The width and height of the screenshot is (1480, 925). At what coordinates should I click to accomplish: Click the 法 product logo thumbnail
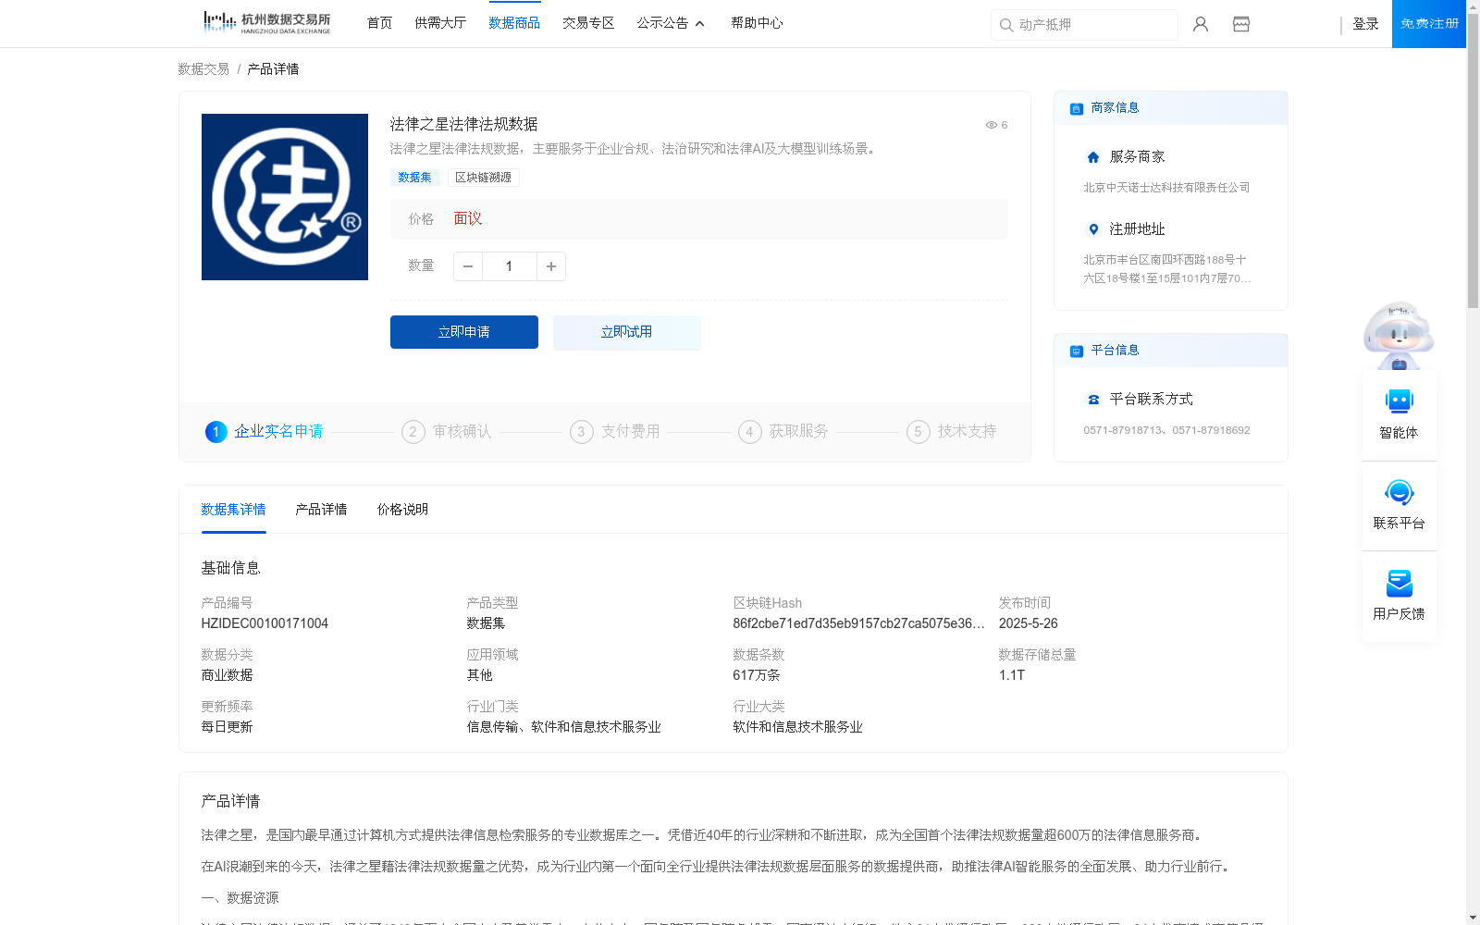[x=285, y=197]
